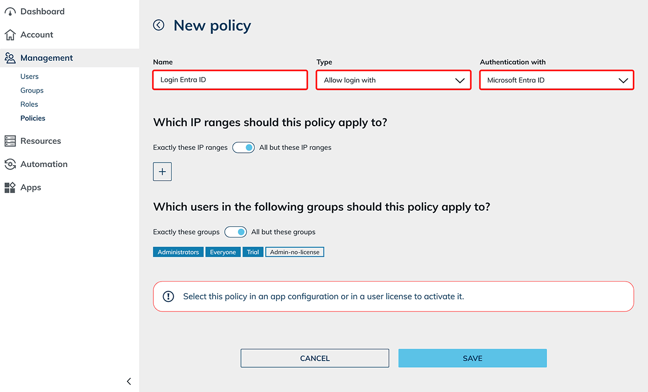
Task: Click the Account house icon
Action: 10,35
